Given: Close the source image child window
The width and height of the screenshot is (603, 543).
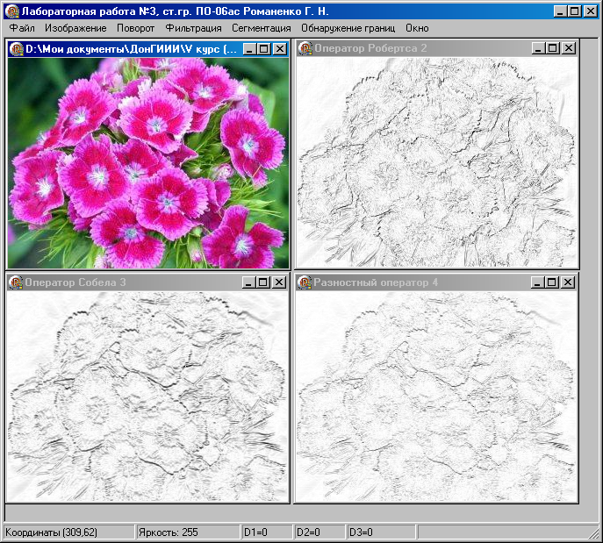Looking at the screenshot, I should 280,49.
